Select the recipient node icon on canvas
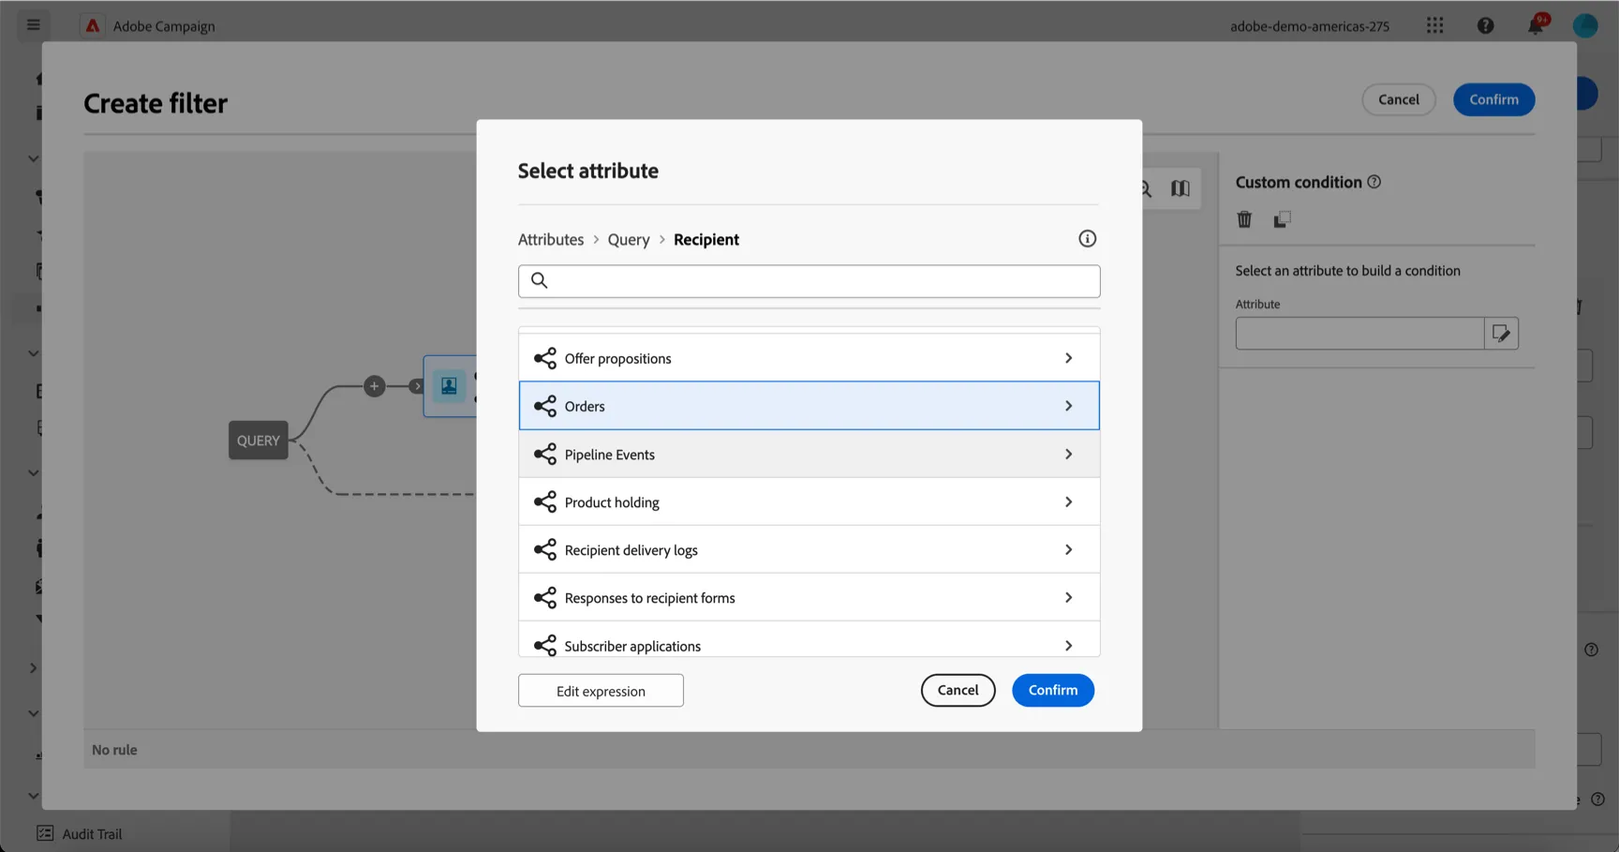 coord(450,386)
